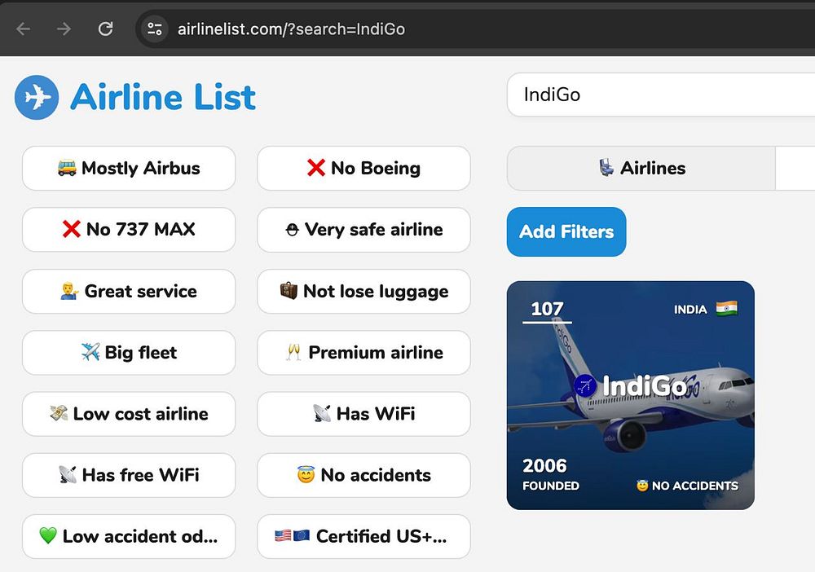Click the Add Filters button
The image size is (815, 572).
pyautogui.click(x=566, y=231)
